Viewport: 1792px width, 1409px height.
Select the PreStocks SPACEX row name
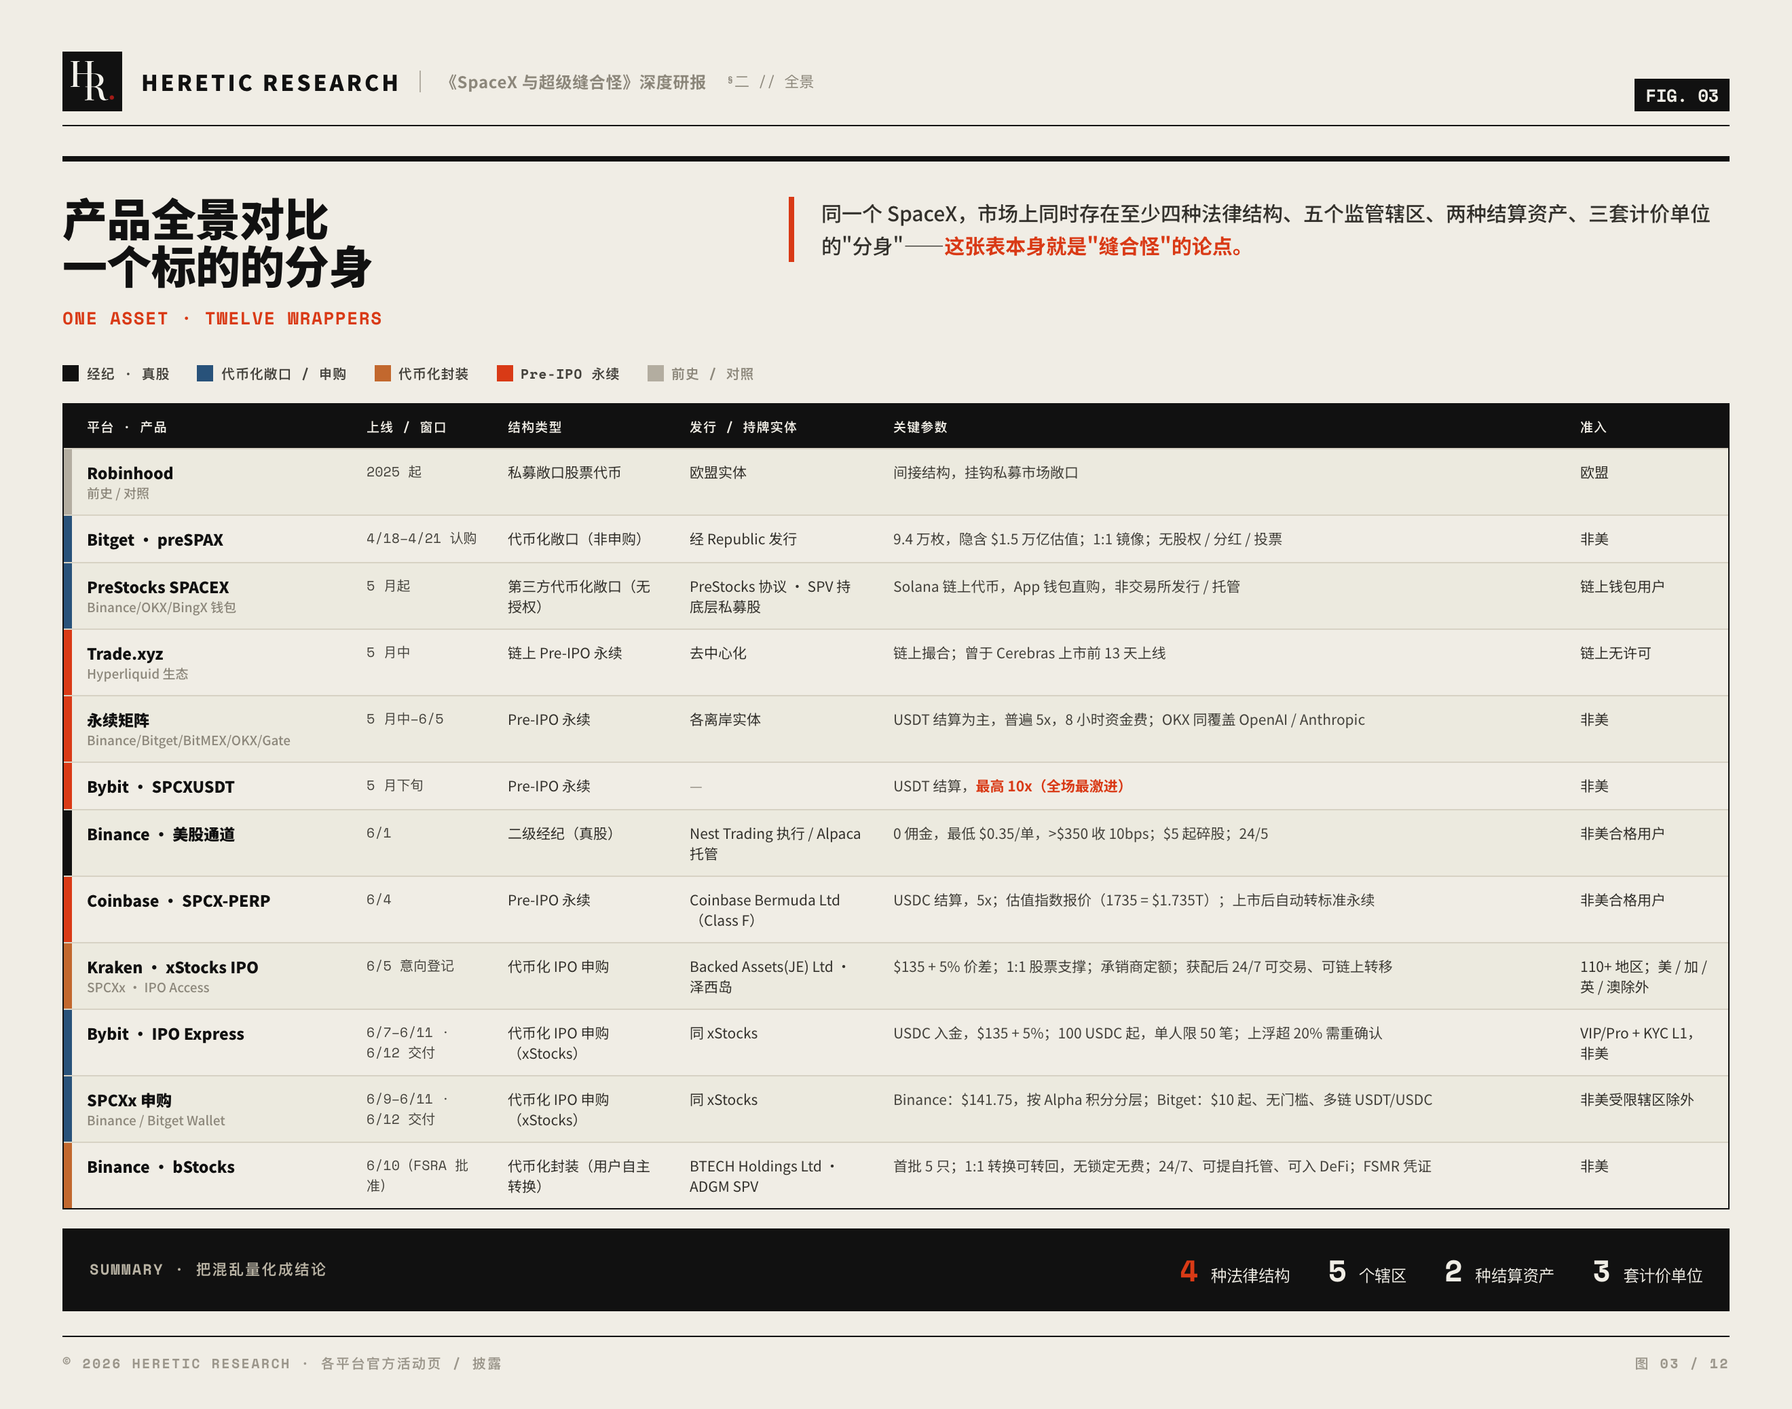coord(158,587)
